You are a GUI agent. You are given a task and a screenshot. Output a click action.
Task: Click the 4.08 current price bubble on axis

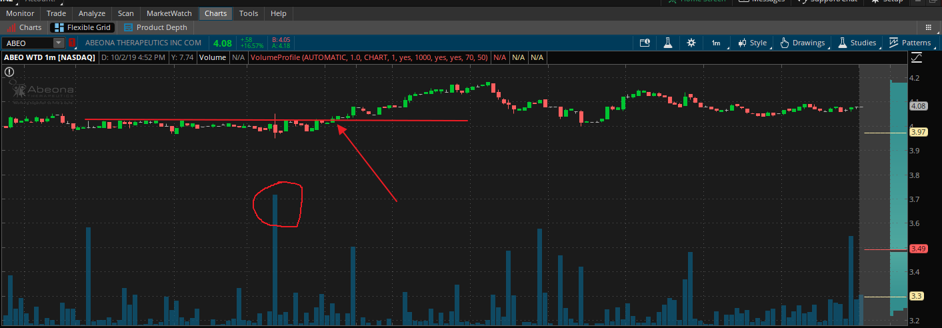[x=919, y=105]
